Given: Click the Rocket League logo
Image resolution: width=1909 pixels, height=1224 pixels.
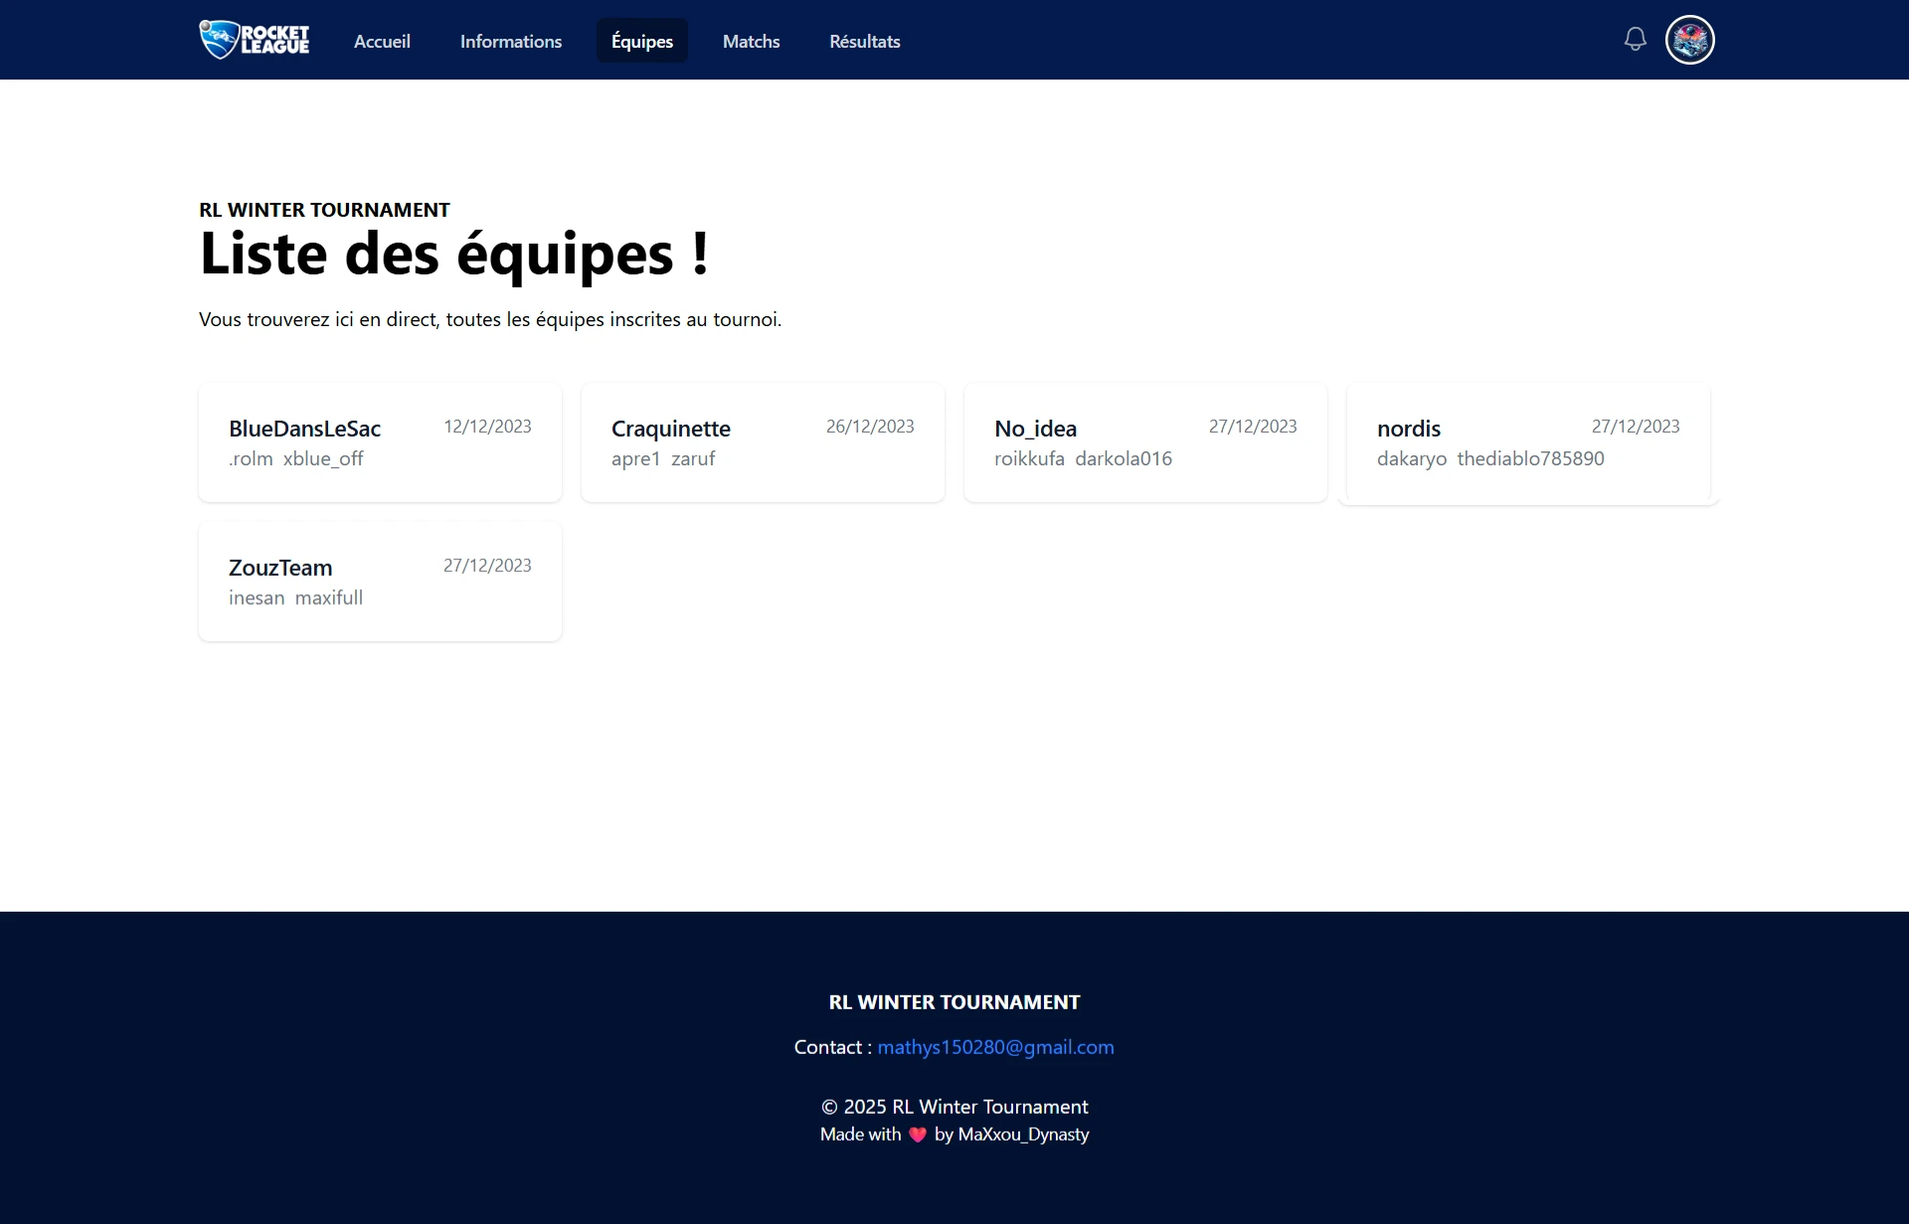Looking at the screenshot, I should tap(255, 40).
